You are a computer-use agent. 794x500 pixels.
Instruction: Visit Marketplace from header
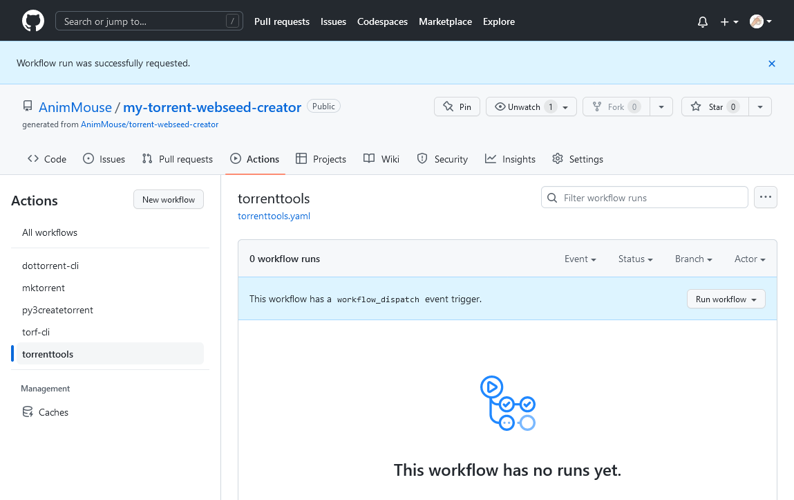445,21
